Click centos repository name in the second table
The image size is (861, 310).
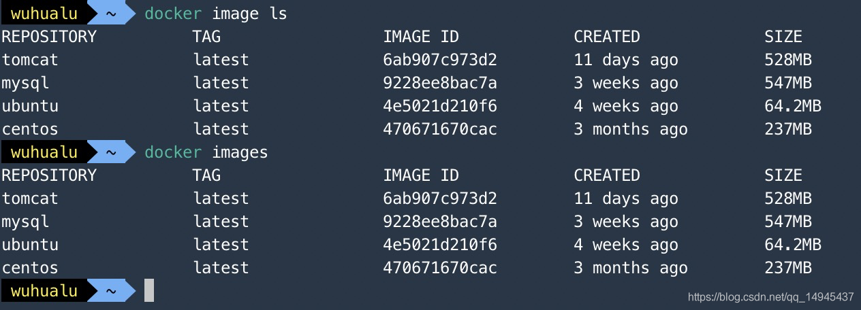click(x=30, y=268)
